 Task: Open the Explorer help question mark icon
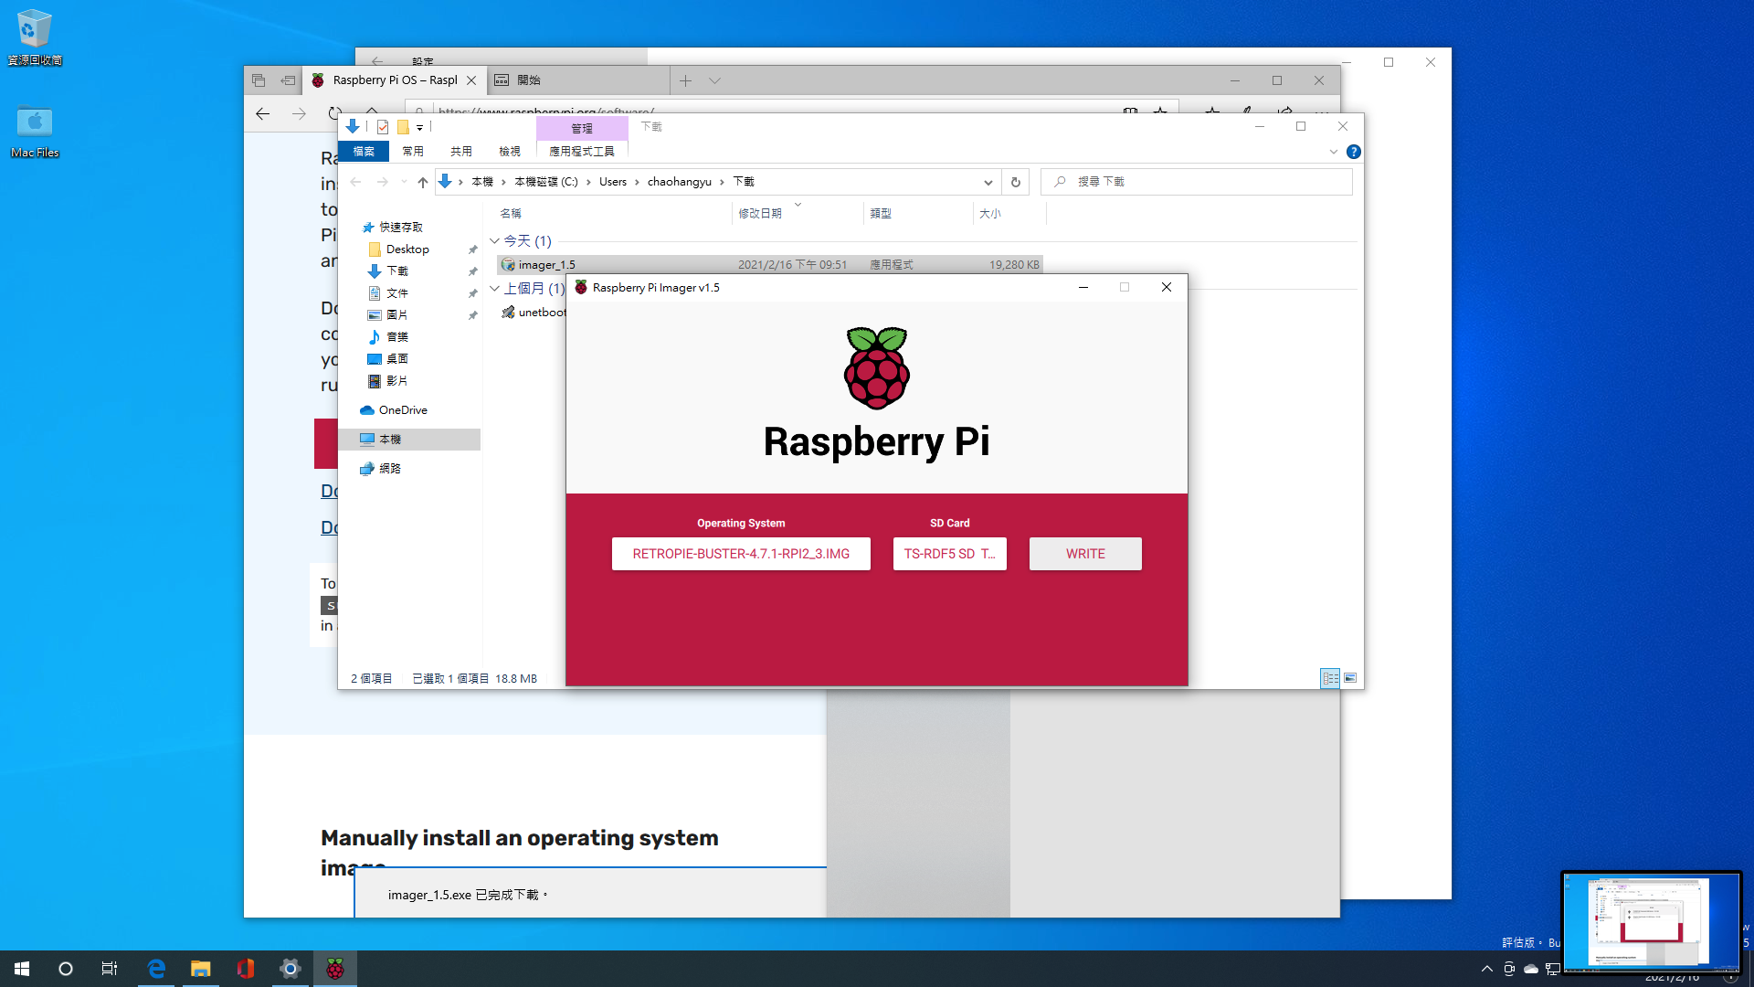(1354, 152)
